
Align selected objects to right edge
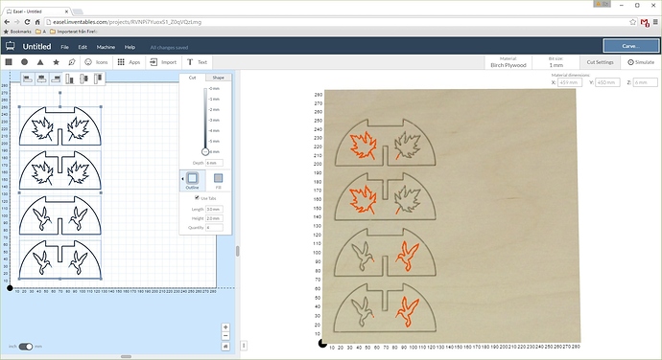[56, 79]
